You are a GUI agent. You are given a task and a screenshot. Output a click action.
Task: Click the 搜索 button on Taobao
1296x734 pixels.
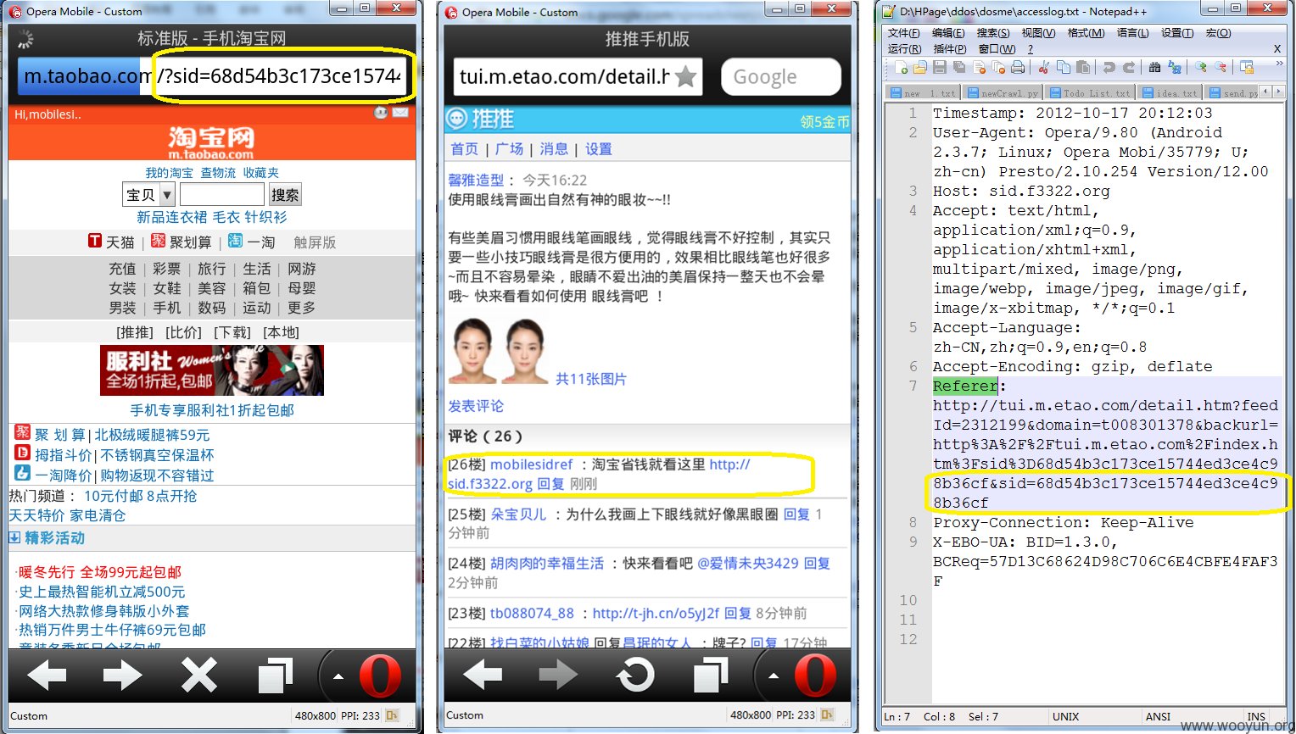[x=285, y=195]
